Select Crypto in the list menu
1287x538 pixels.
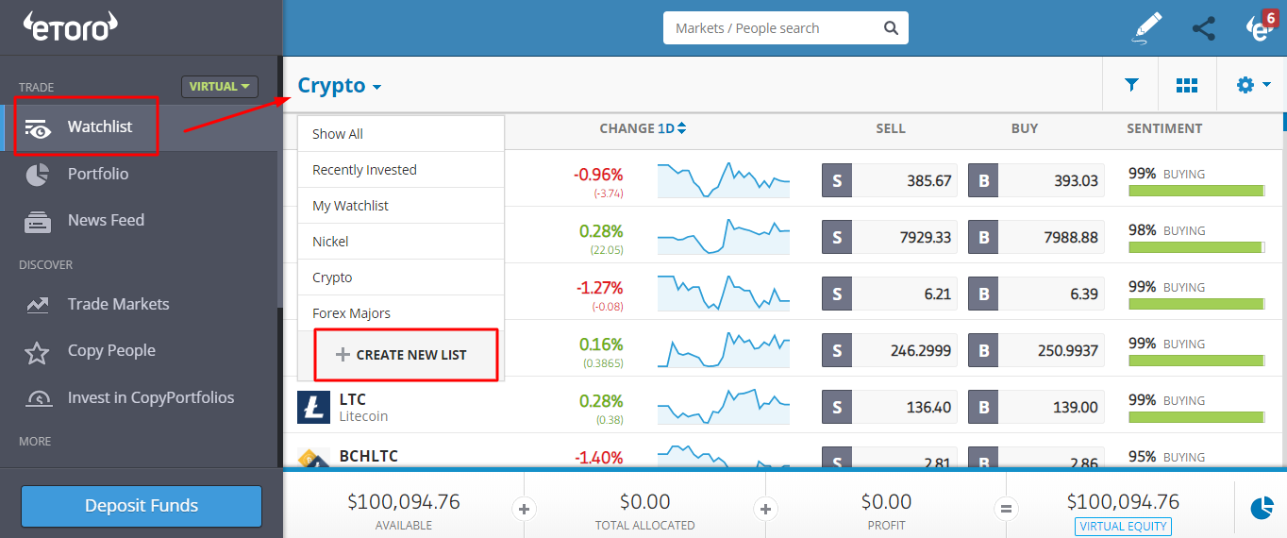401,277
